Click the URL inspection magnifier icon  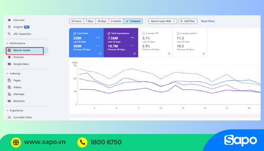(x=9, y=34)
